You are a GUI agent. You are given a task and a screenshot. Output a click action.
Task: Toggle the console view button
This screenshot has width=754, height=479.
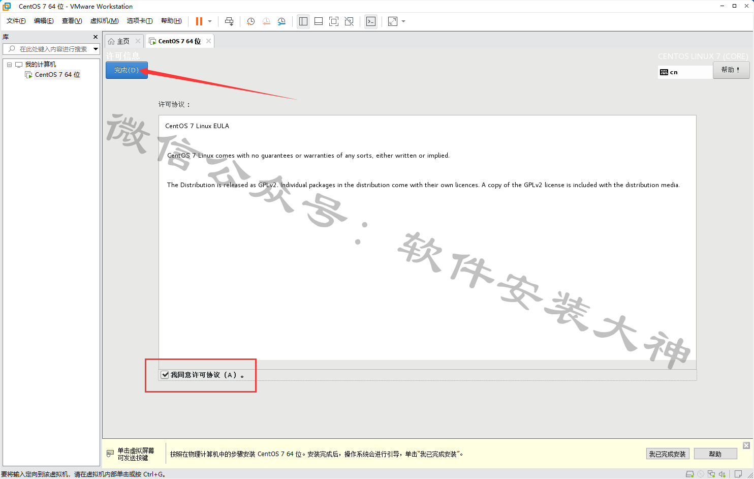pos(371,21)
